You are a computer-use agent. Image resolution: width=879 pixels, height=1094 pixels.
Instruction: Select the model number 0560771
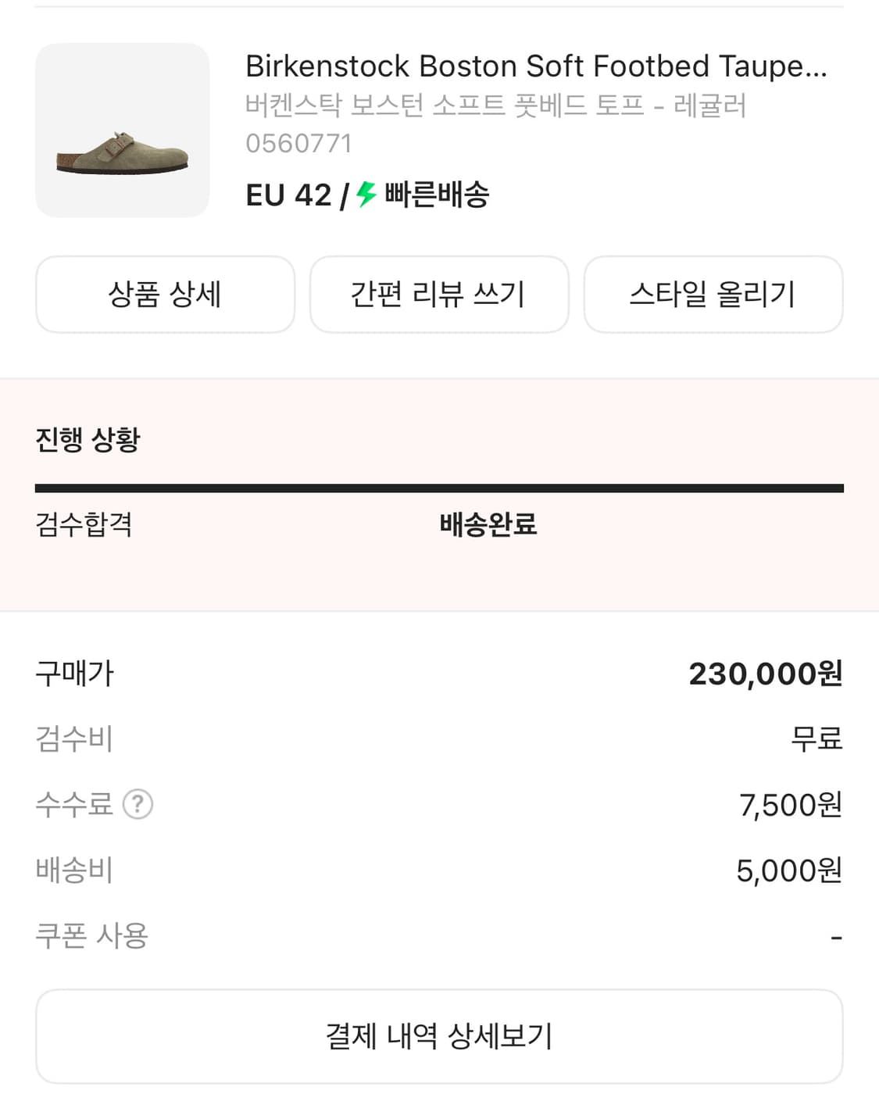click(298, 144)
